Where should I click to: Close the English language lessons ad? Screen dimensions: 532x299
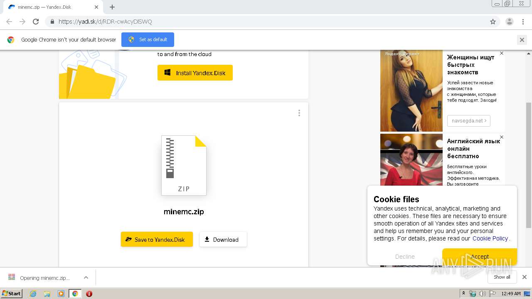pyautogui.click(x=502, y=137)
